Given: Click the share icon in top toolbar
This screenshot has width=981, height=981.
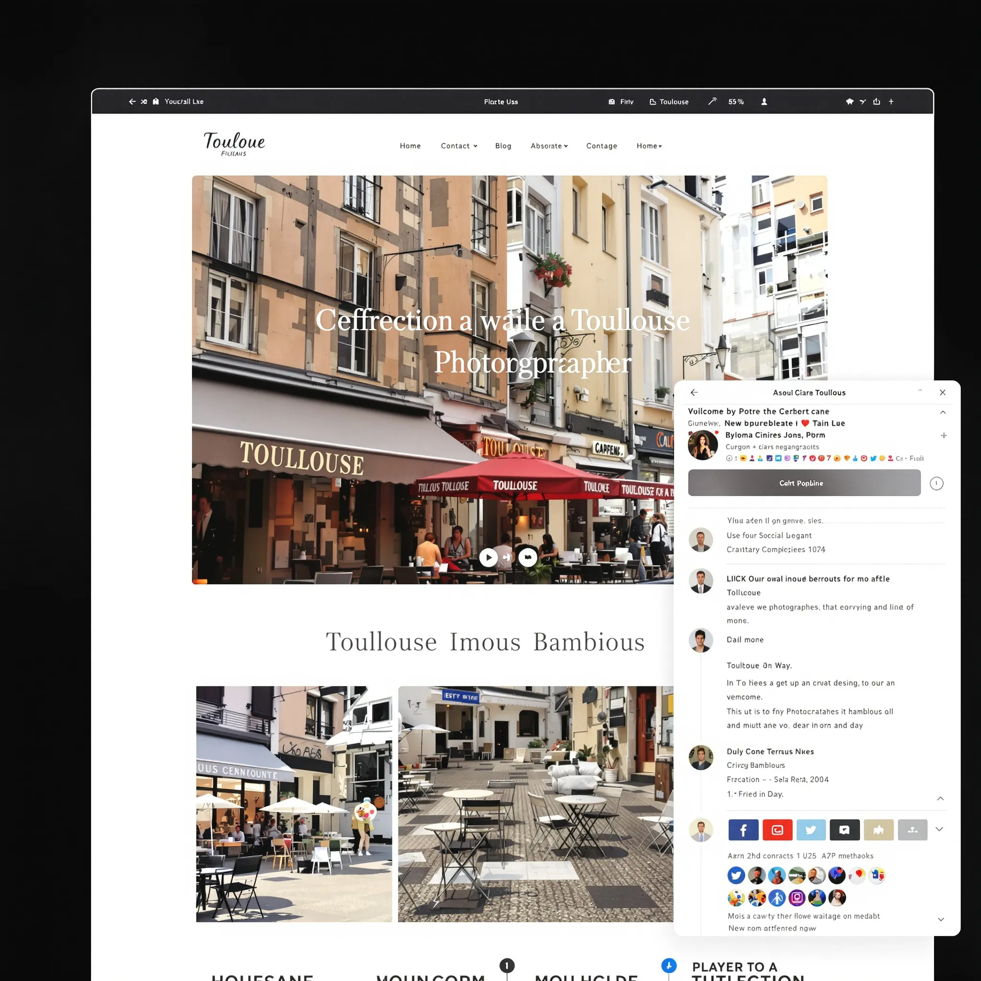Looking at the screenshot, I should pos(877,102).
